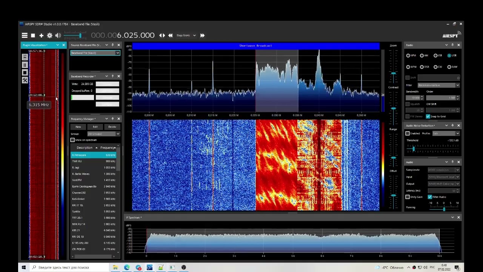Screen dimensions: 483x272
Task: Select NFM radio mode
Action: (x=411, y=56)
